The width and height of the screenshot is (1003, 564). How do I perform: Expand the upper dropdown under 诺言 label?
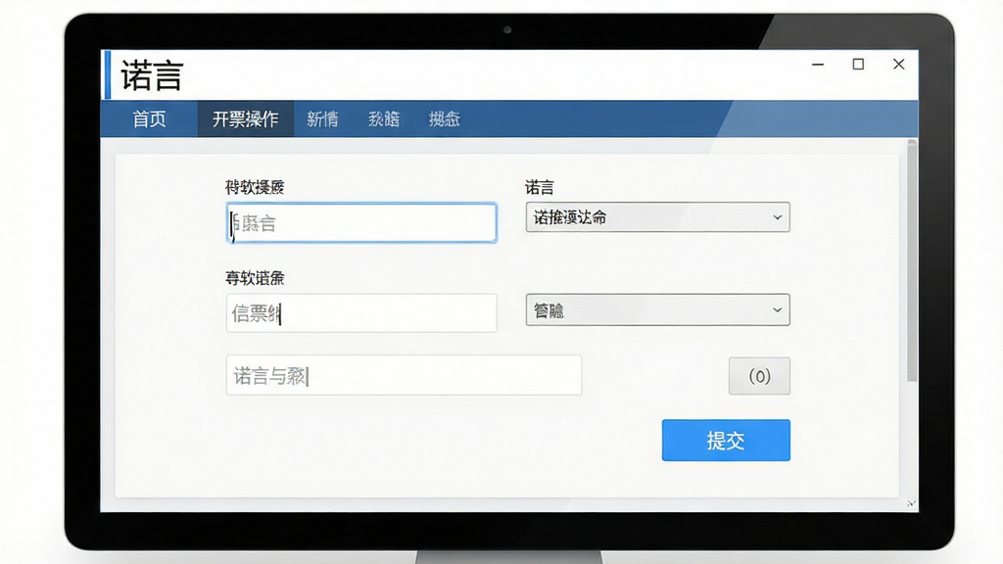(x=657, y=217)
